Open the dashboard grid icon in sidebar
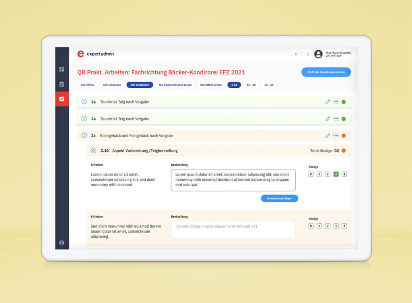The width and height of the screenshot is (412, 303). coord(62,69)
